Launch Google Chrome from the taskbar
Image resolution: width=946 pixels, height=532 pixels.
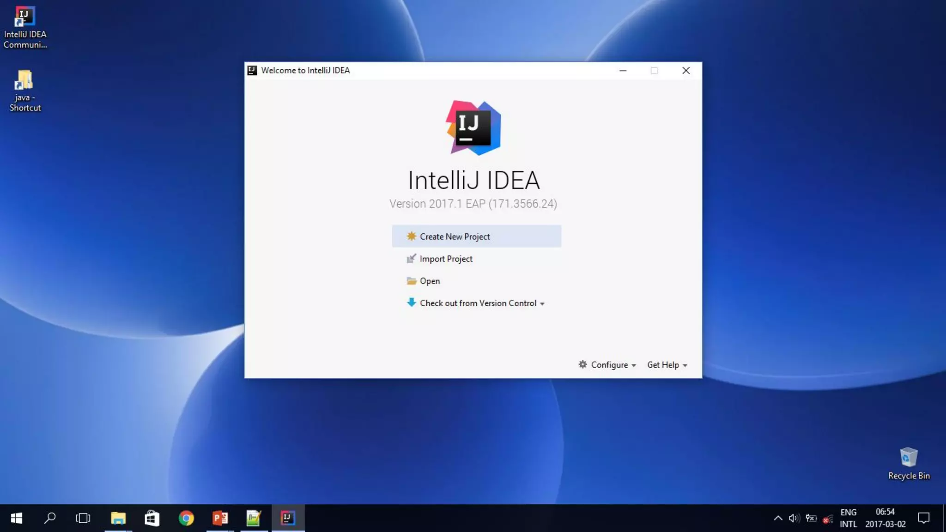coord(186,518)
